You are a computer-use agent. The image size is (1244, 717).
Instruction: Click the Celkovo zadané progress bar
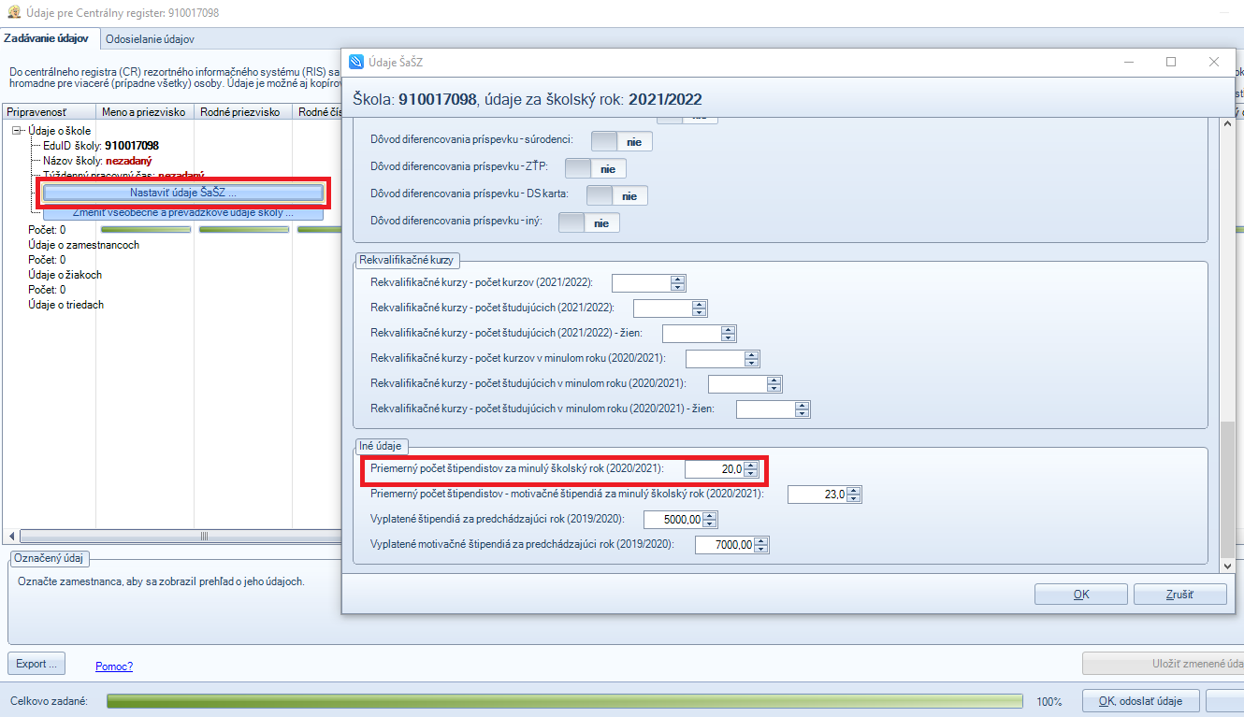point(564,701)
